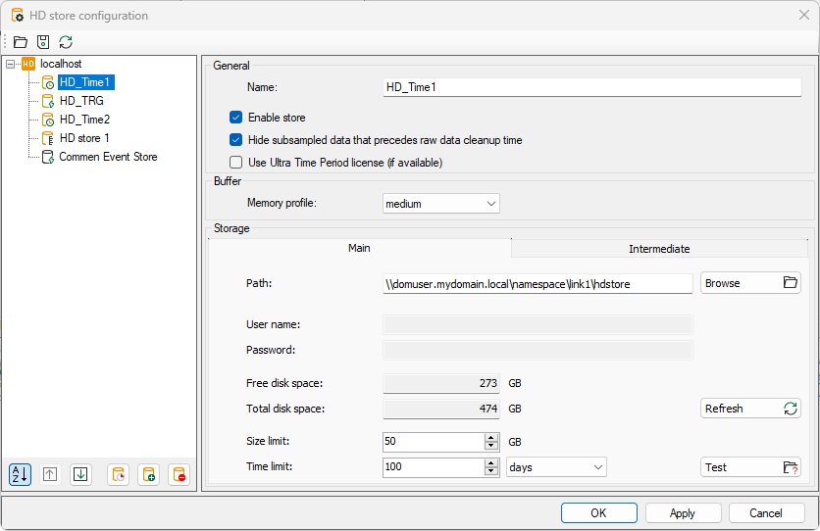Collapse the localhost tree node
Viewport: 820px width, 531px height.
click(10, 64)
